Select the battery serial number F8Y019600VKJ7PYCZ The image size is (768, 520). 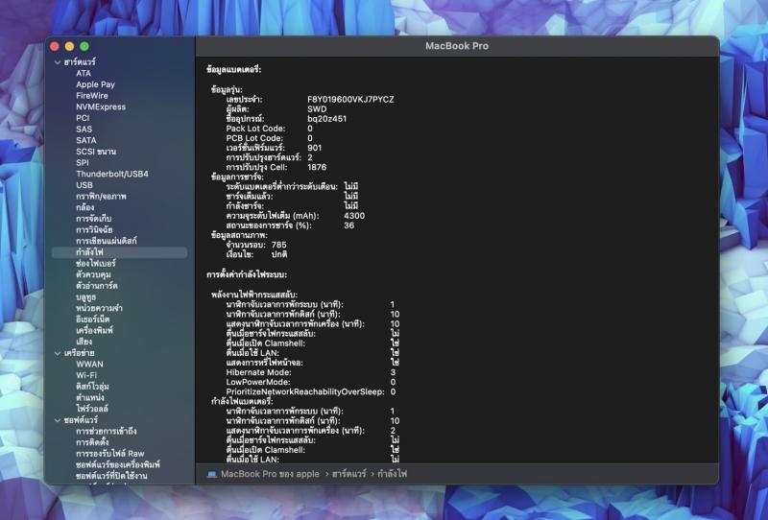coord(350,99)
